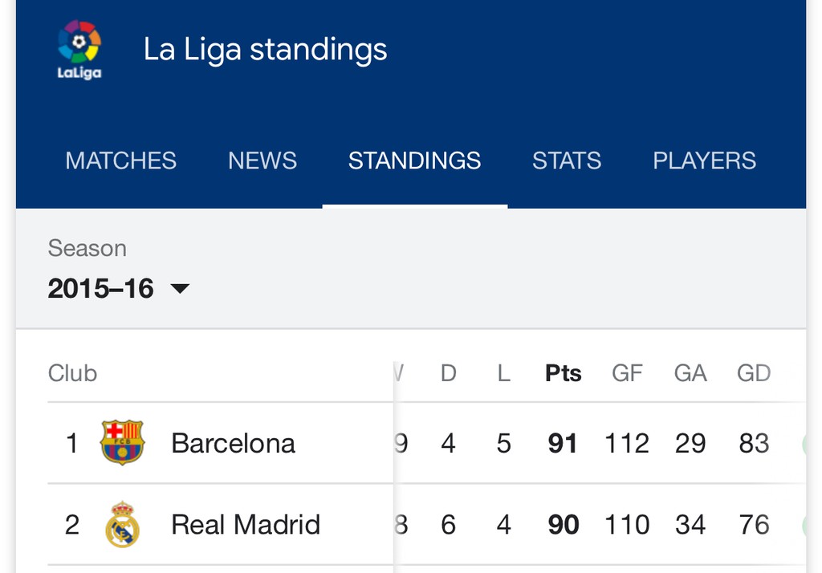822x573 pixels.
Task: Click Real Madrid's 90 points value
Action: coord(564,525)
